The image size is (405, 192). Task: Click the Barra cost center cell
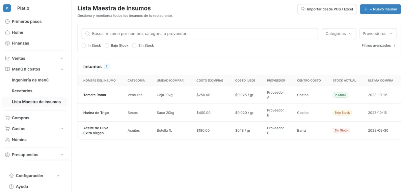[301, 130]
